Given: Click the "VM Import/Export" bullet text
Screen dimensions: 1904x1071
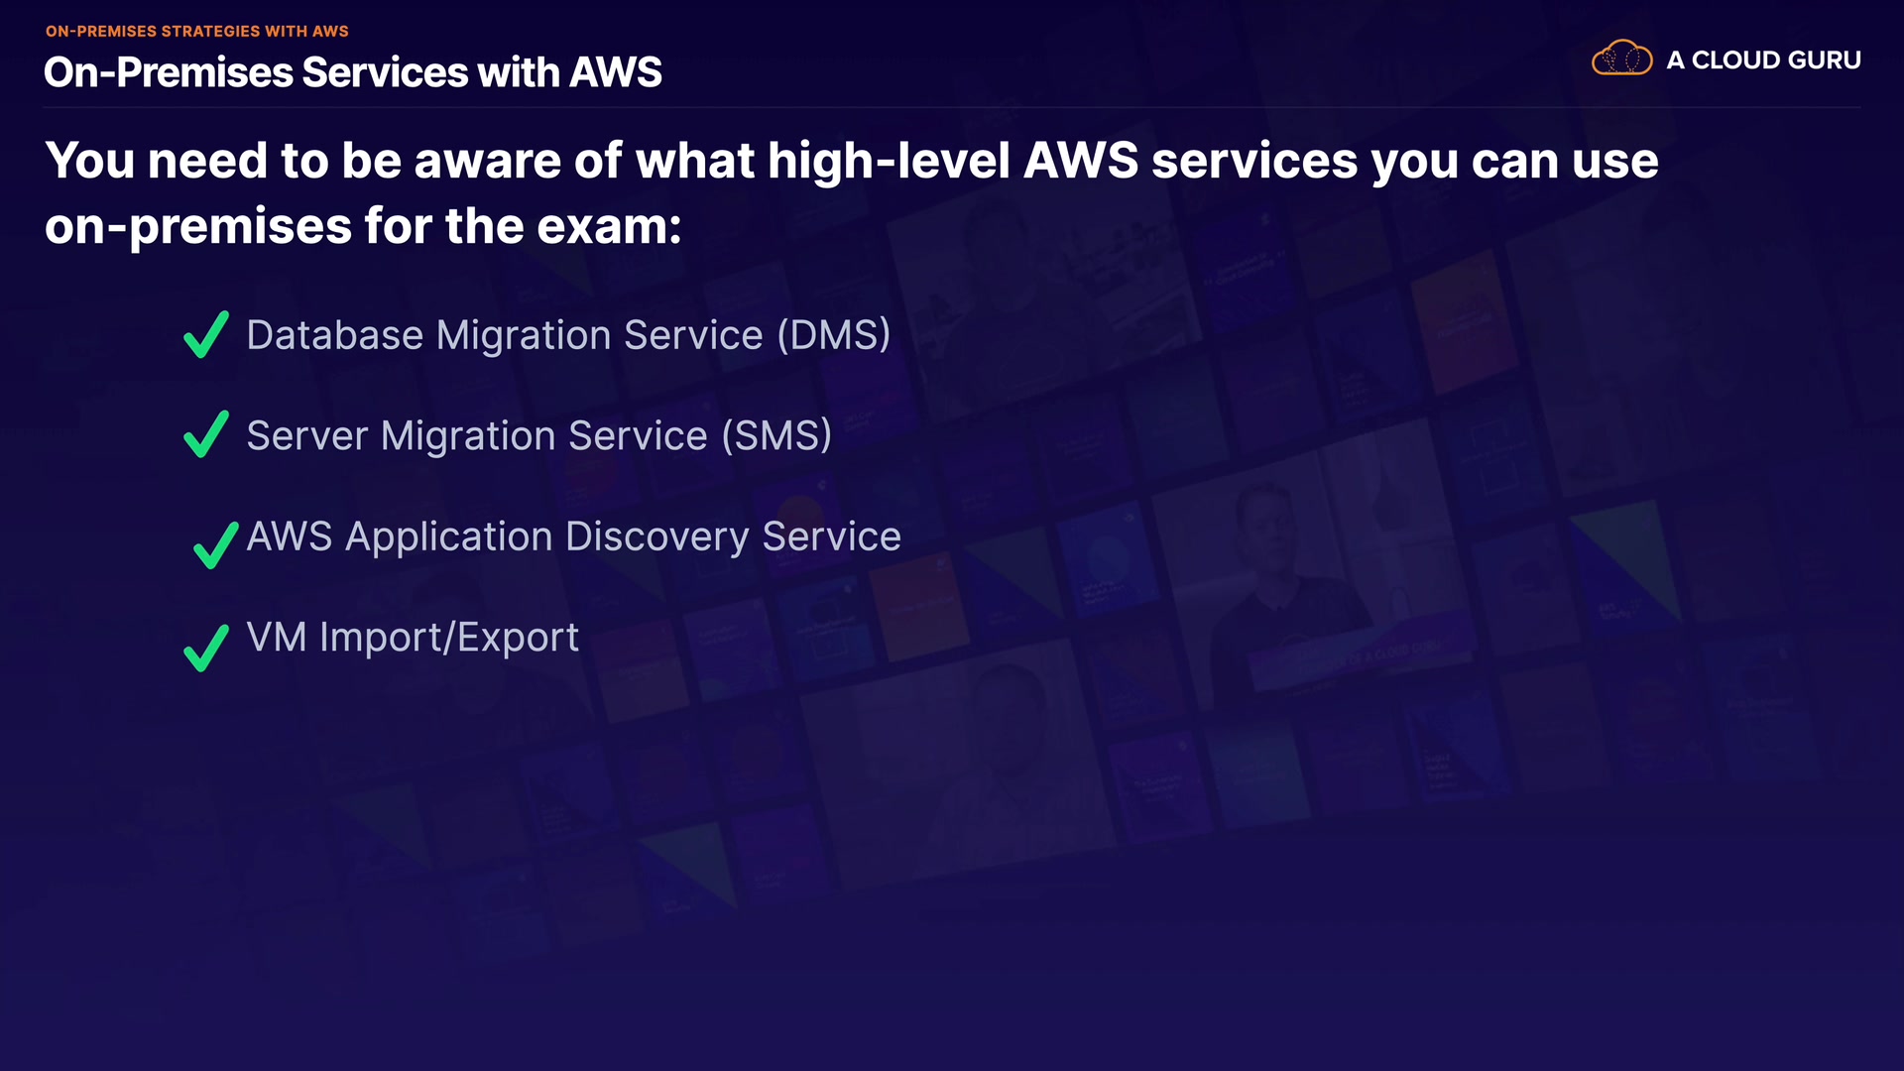Looking at the screenshot, I should 413,638.
